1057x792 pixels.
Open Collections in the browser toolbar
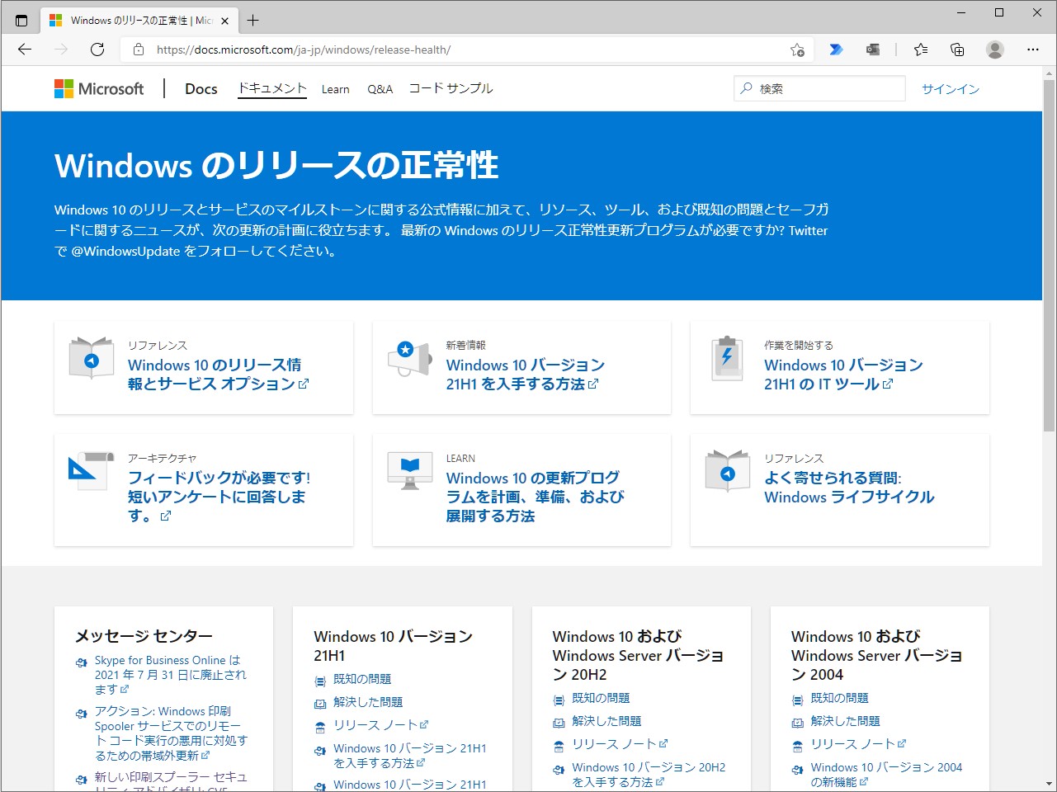pos(956,49)
